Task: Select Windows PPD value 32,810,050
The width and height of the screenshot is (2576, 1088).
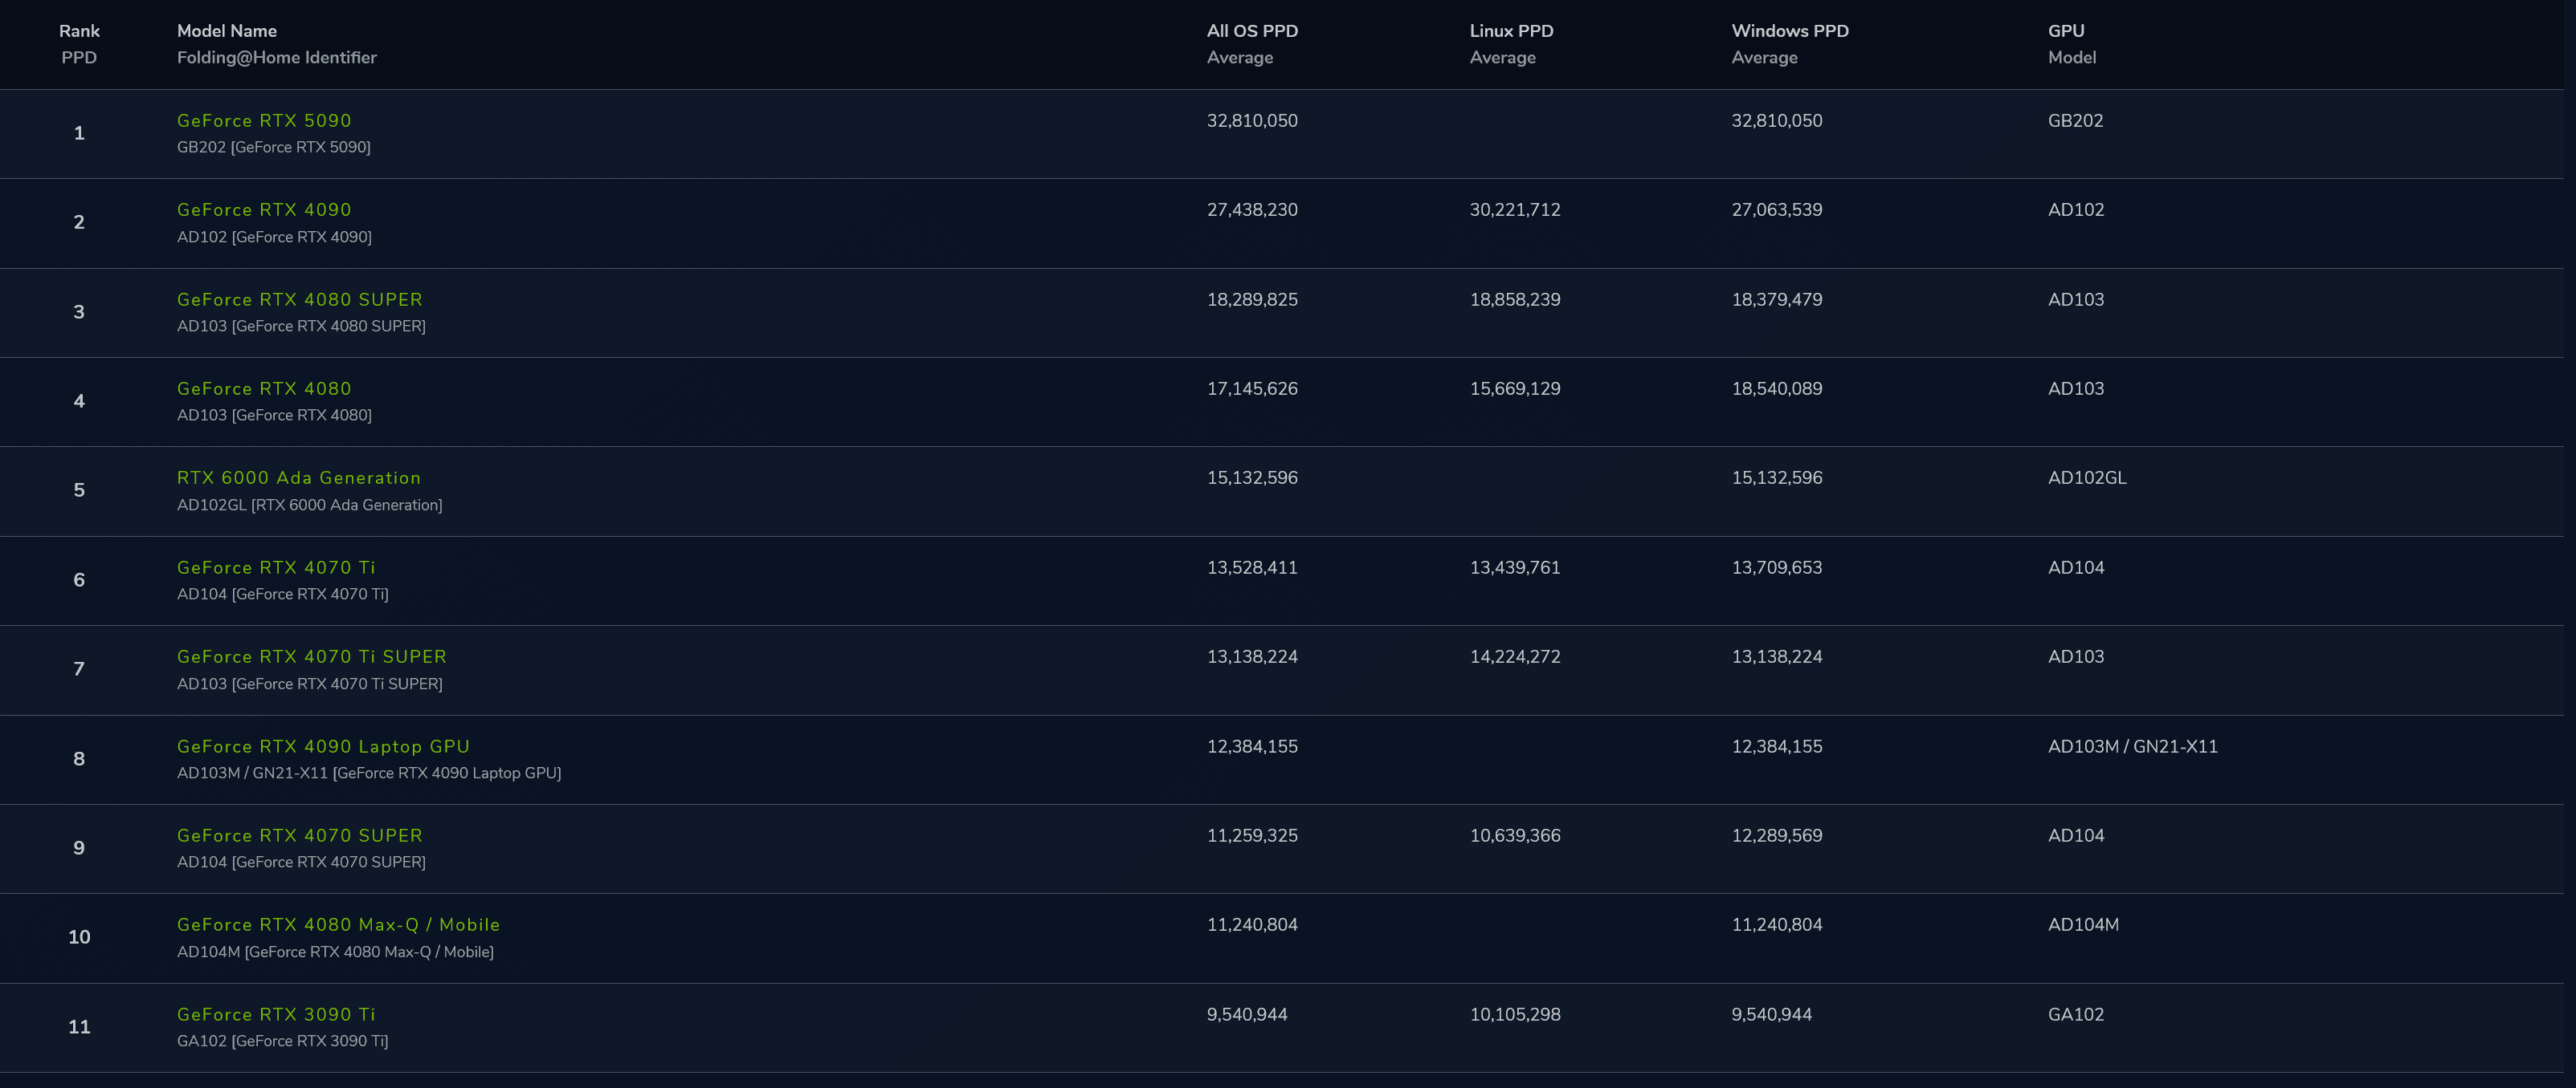Action: (1776, 121)
